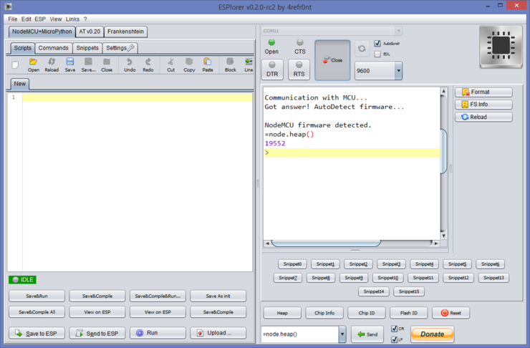Click the green Open port indicator
This screenshot has width=530, height=348.
(x=271, y=42)
